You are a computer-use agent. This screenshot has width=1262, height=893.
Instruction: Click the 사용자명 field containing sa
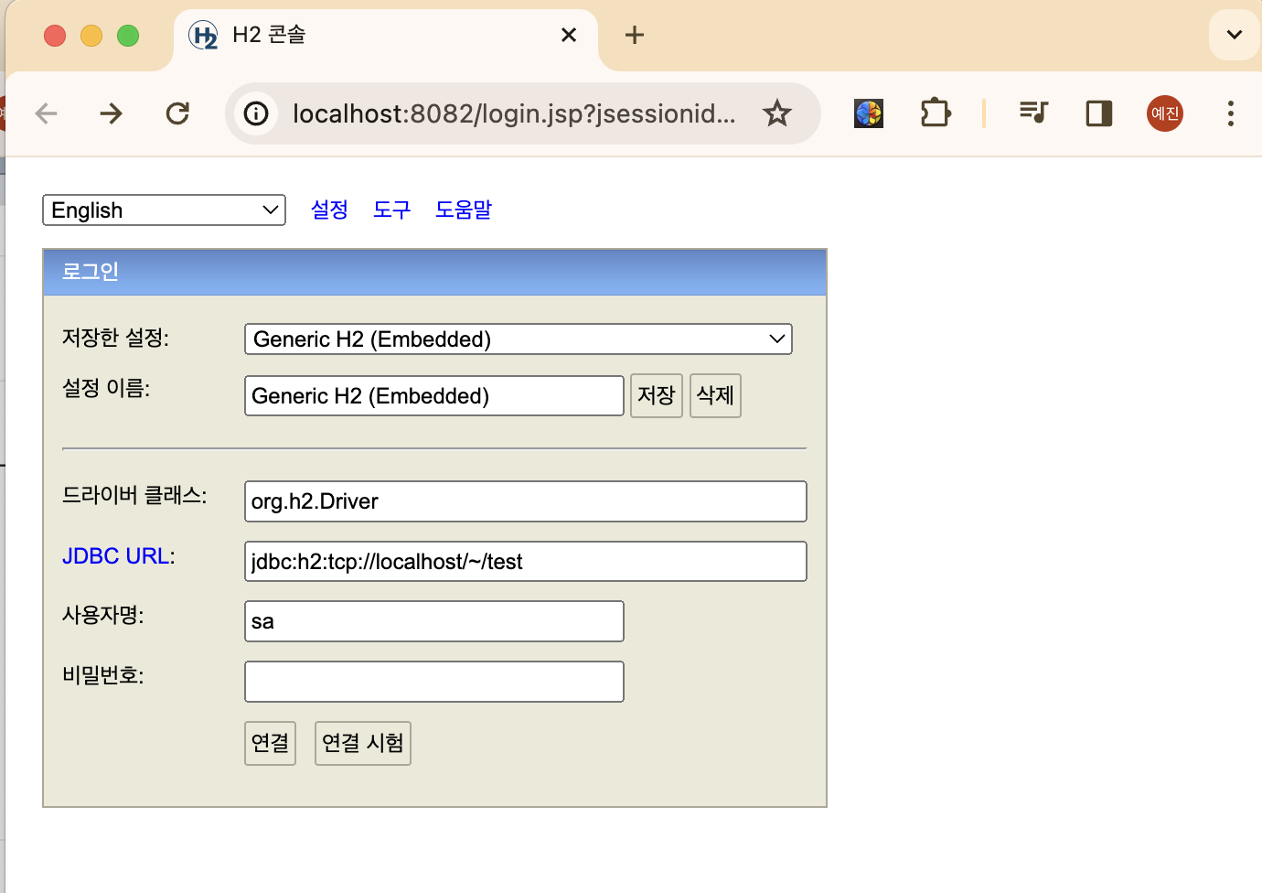coord(434,621)
